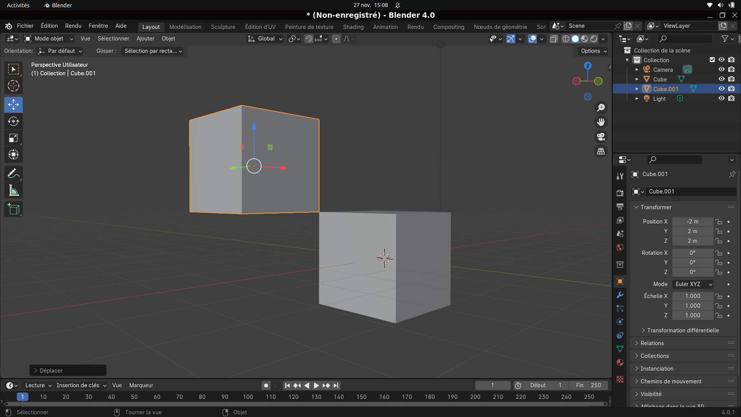
Task: Select the Rotate tool in toolbar
Action: point(14,122)
